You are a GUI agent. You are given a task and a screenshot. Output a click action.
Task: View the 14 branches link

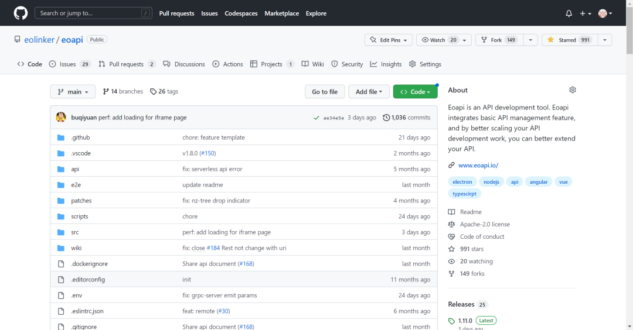(122, 91)
